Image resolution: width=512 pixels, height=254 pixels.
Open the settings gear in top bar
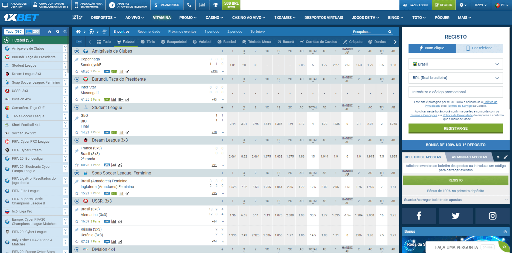tap(463, 5)
